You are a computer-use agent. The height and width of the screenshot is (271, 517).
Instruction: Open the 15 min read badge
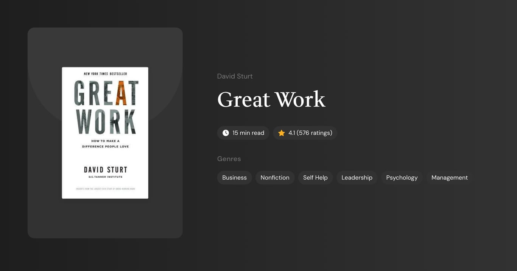[x=243, y=133]
